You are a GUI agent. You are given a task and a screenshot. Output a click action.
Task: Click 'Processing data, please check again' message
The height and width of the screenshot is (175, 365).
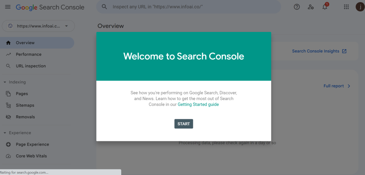coord(227,143)
